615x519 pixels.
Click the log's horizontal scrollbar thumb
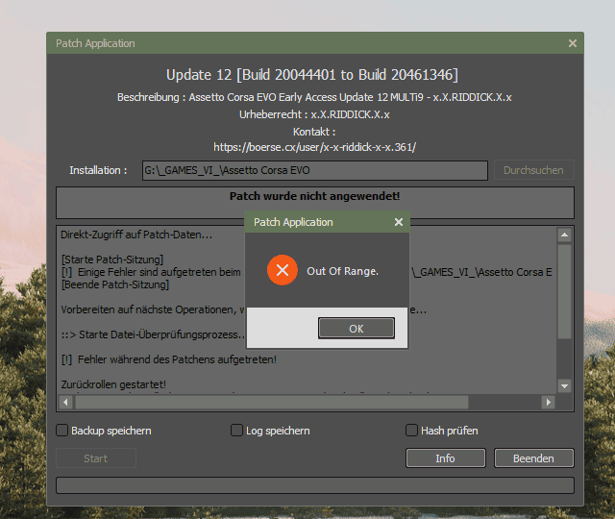271,402
